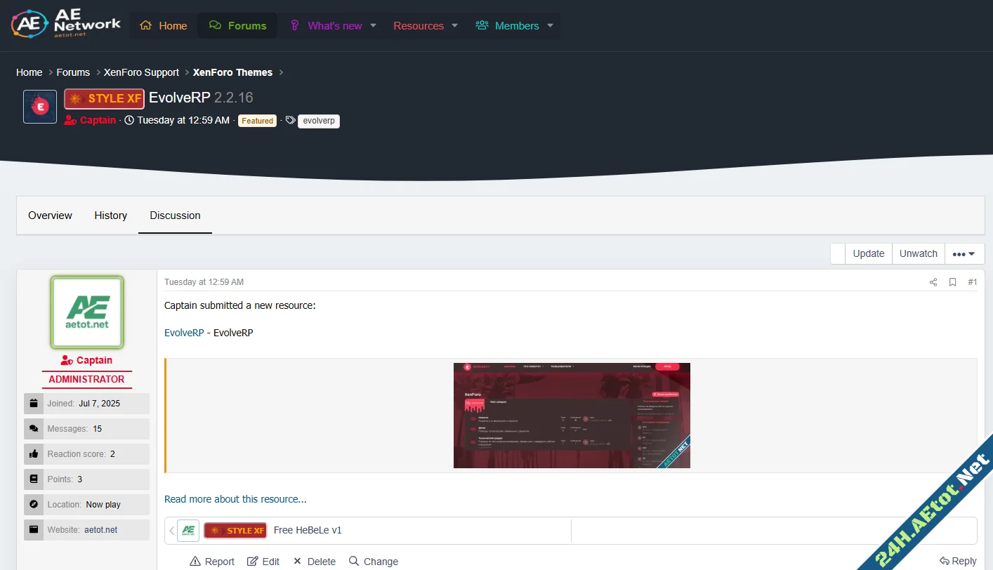Switch to the History tab
The height and width of the screenshot is (570, 993).
(110, 216)
